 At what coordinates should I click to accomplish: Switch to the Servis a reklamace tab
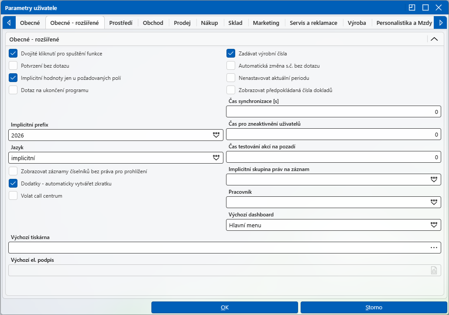[x=314, y=23]
